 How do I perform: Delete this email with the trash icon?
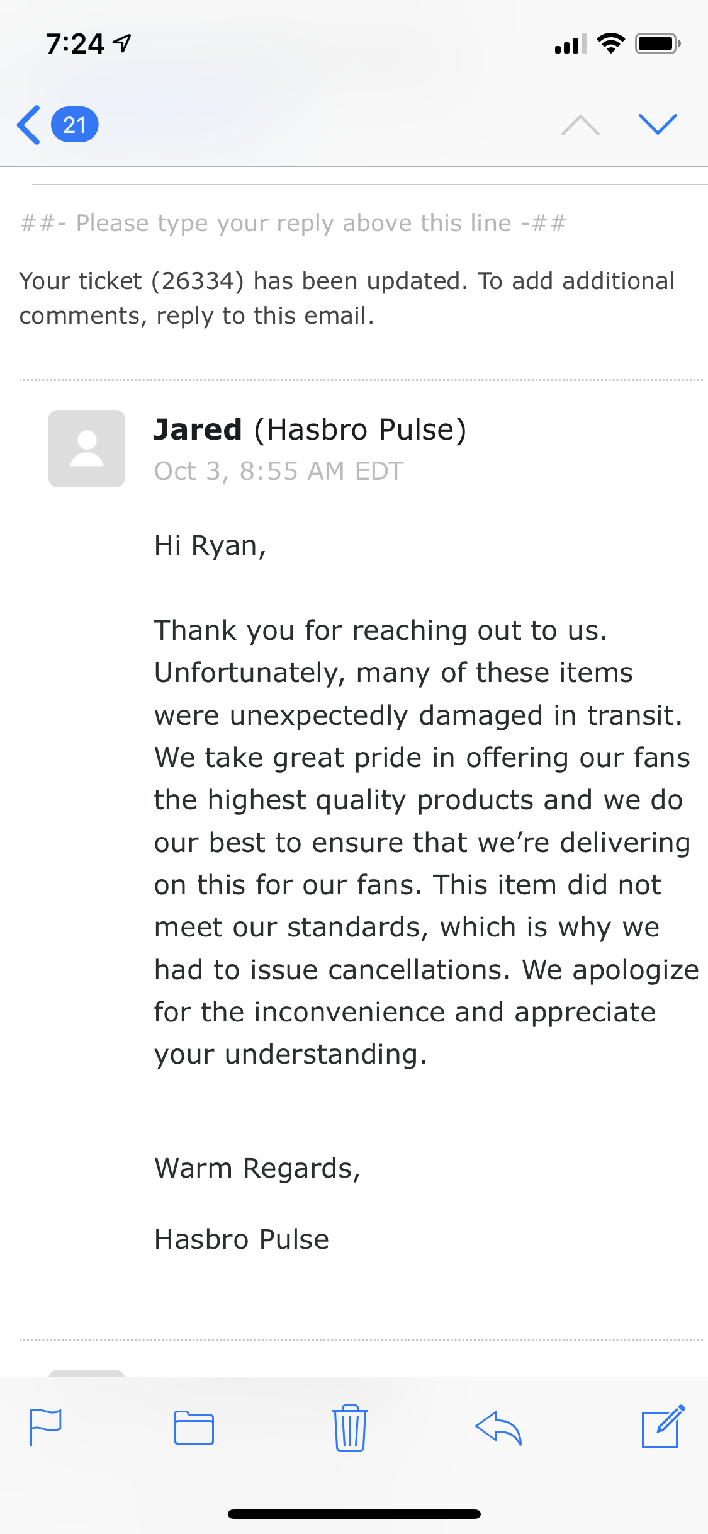point(350,1427)
